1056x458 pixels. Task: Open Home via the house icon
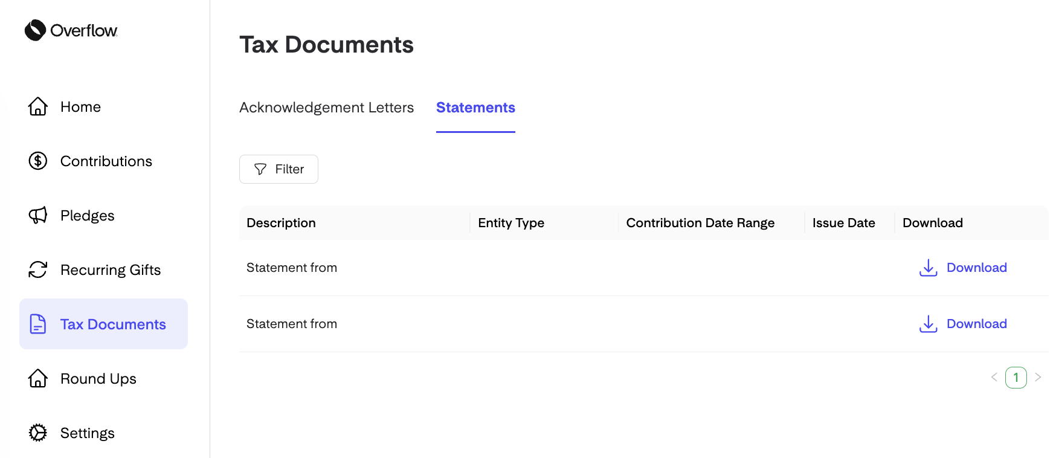click(x=38, y=106)
